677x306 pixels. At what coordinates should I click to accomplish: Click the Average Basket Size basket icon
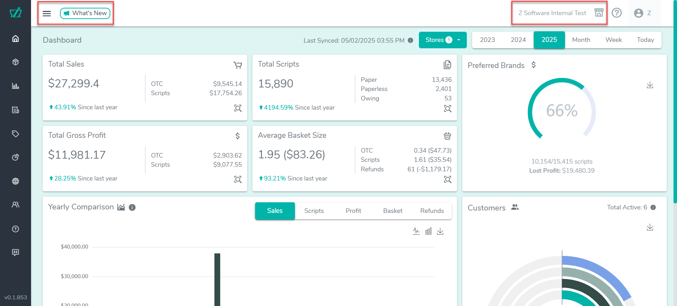pyautogui.click(x=447, y=136)
